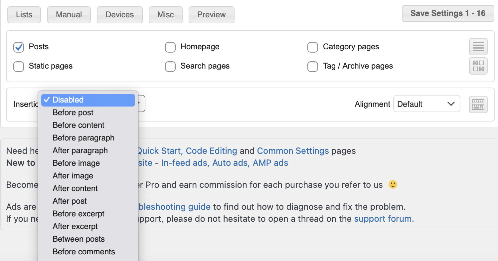Open the Misc tab
Viewport: 498px width, 261px height.
coord(165,15)
